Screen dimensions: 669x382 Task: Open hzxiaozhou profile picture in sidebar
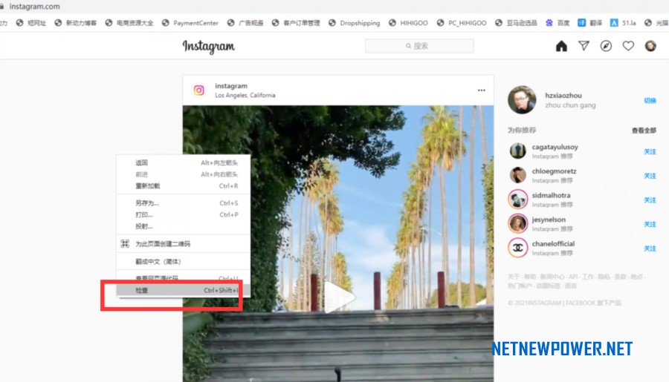click(x=522, y=99)
